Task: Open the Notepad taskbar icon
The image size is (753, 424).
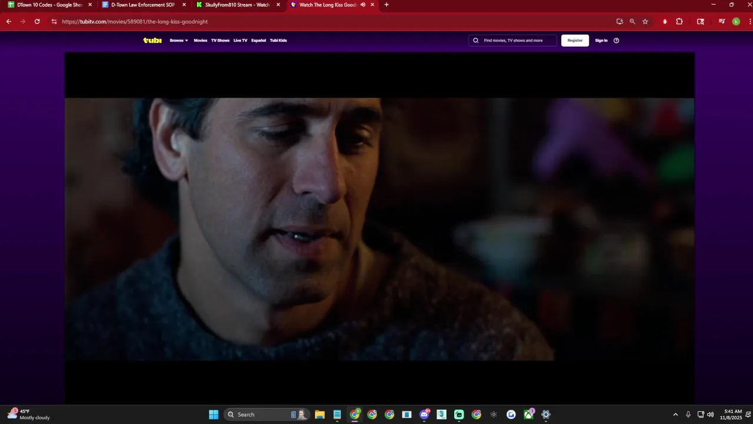Action: pyautogui.click(x=337, y=415)
